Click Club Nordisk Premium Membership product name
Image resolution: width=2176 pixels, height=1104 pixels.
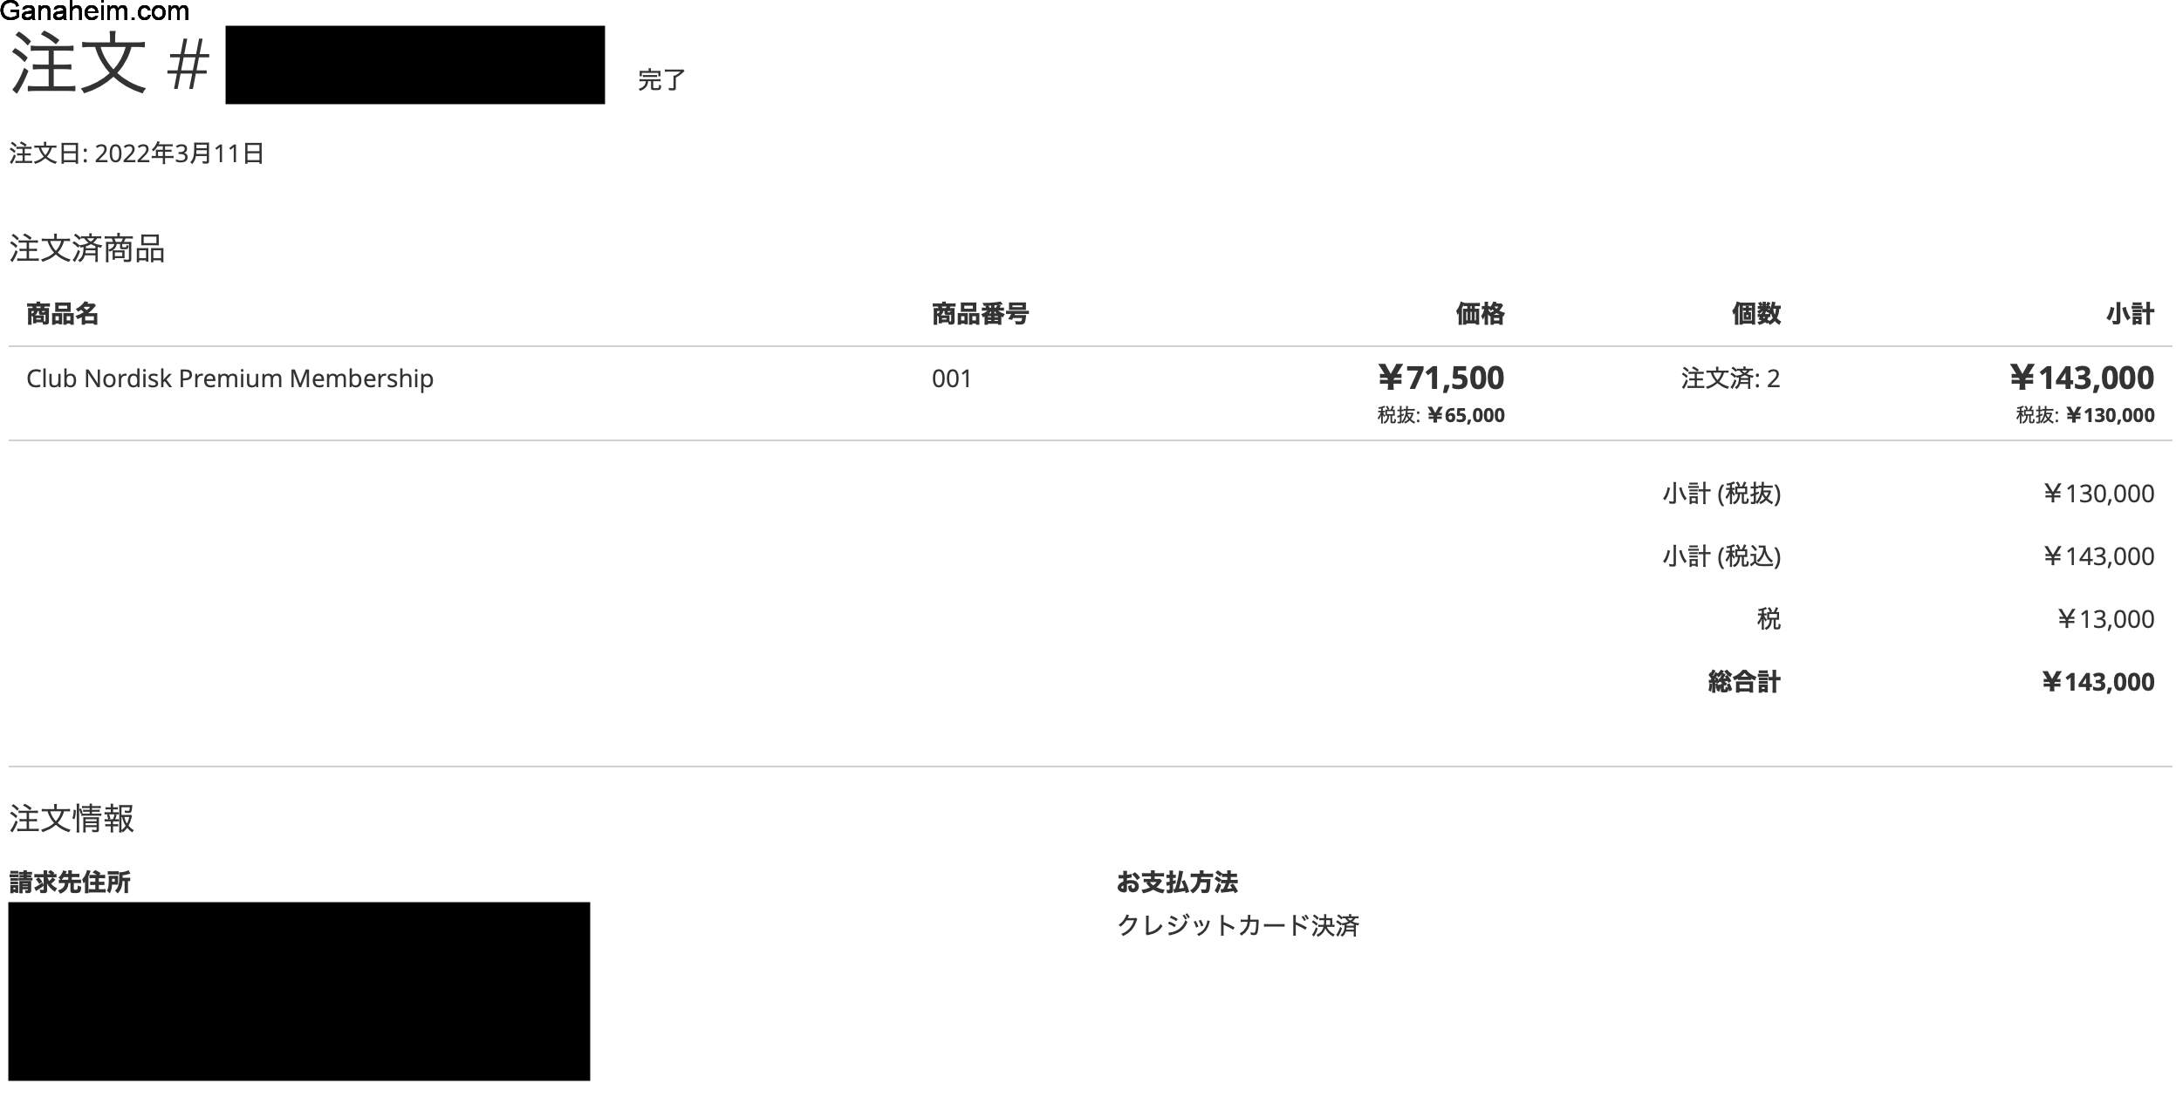229,378
